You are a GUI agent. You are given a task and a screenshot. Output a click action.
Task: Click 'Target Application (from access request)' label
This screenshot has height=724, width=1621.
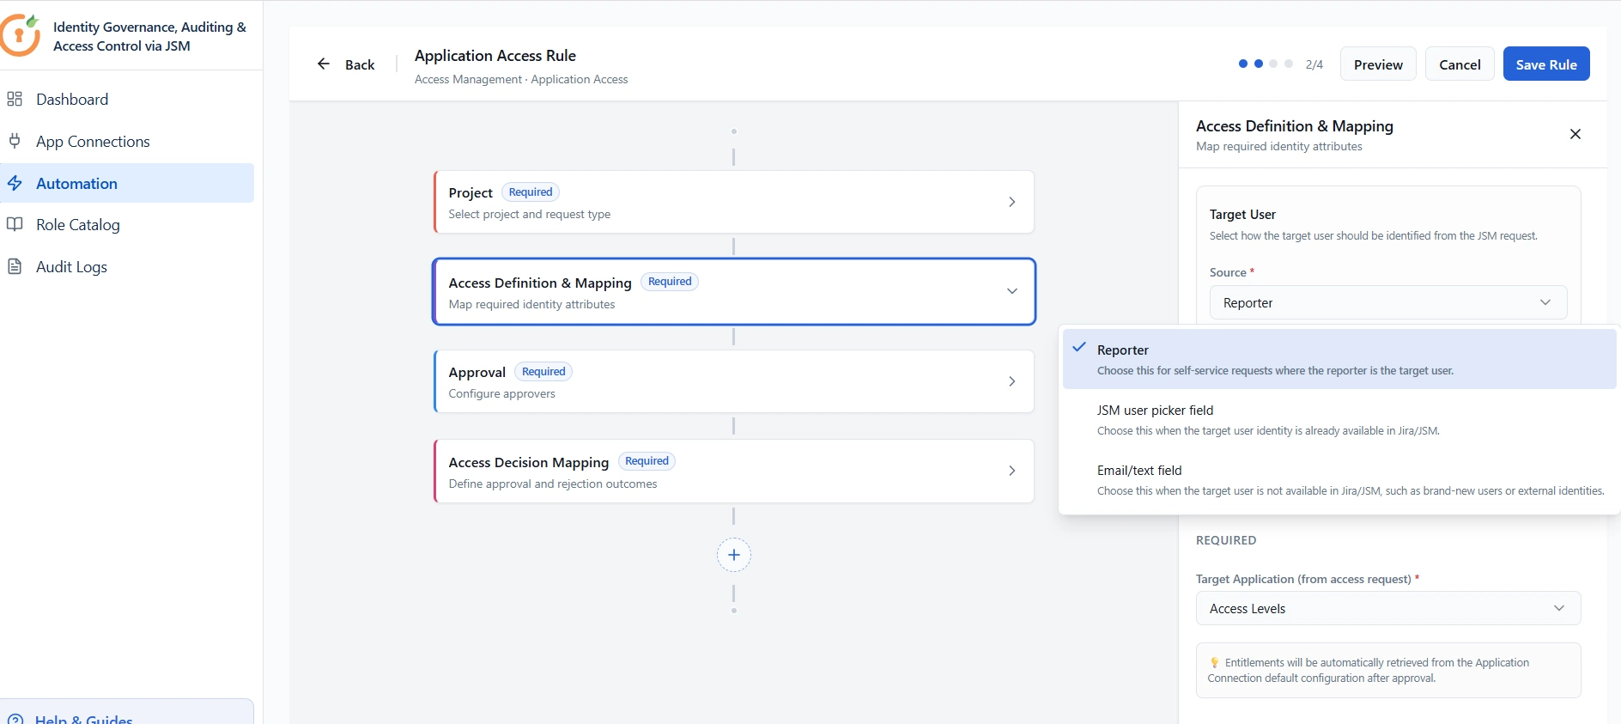[1303, 579]
